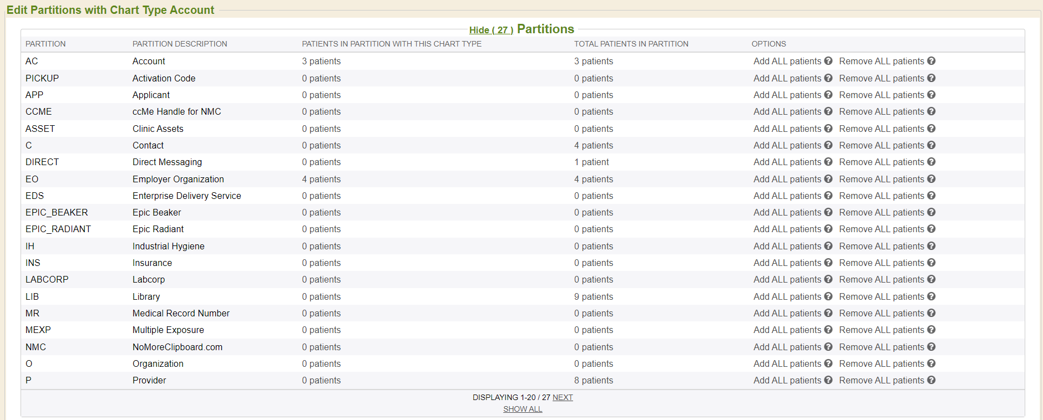Screen dimensions: 1043x420
Task: Open help icon next to Remove ALL for Employer Organization
Action: tap(931, 179)
